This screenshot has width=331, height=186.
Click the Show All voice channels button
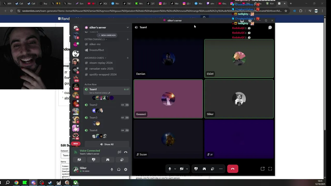(107, 144)
